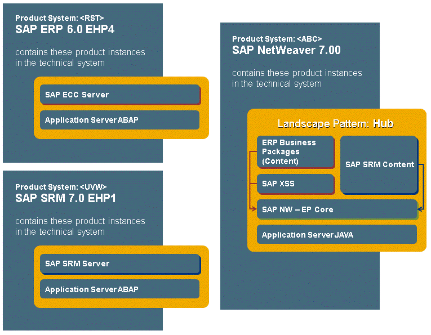This screenshot has height=335, width=431.
Task: Select the Product System: <UVW> label
Action: pyautogui.click(x=61, y=187)
